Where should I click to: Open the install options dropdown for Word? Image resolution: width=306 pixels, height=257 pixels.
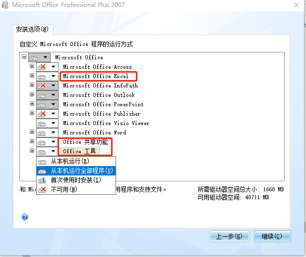click(x=53, y=132)
